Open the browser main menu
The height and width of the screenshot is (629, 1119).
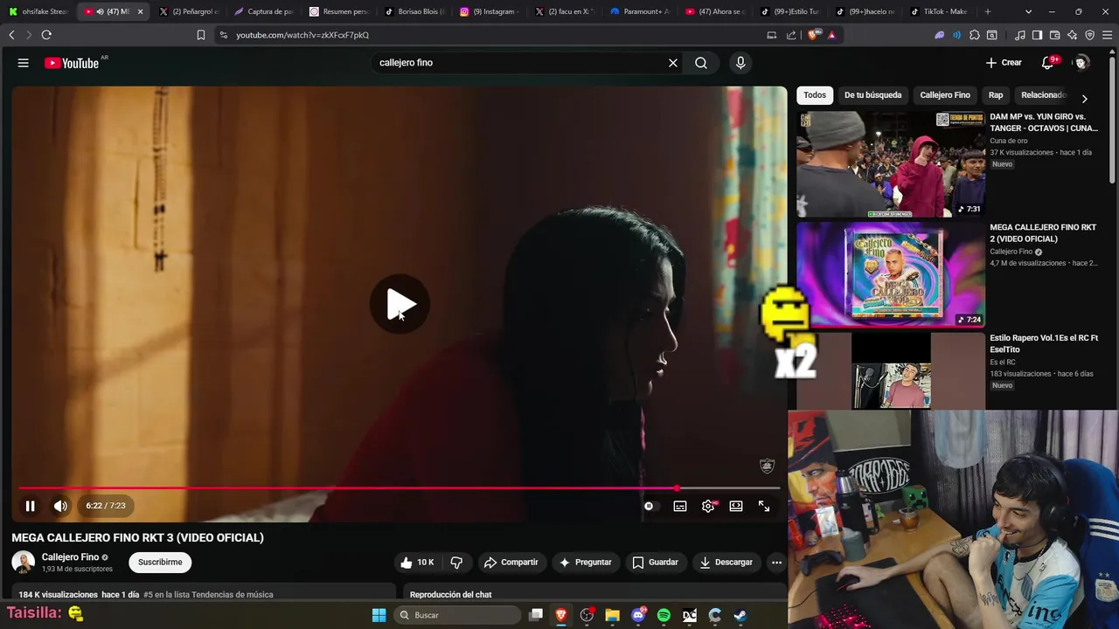pos(1107,35)
